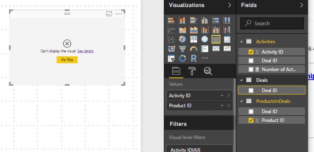314x152 pixels.
Task: Open Activity ID value dropdown arrow
Action: [222, 96]
